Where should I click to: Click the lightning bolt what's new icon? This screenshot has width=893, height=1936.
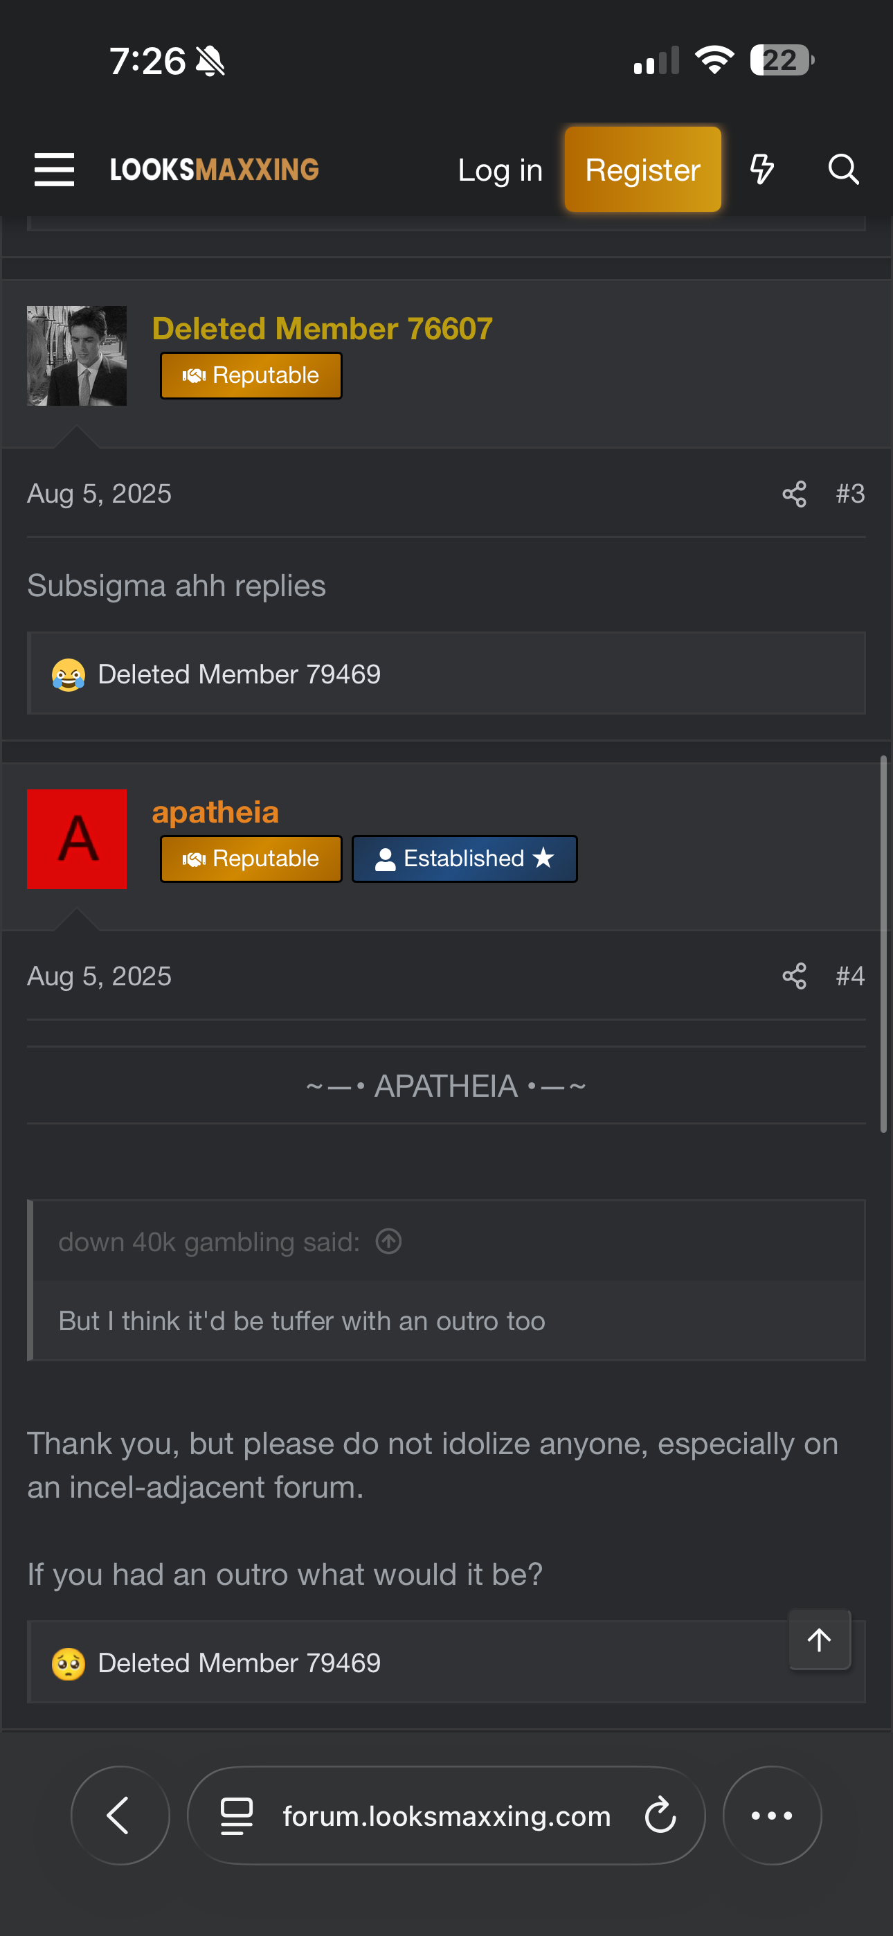tap(761, 170)
